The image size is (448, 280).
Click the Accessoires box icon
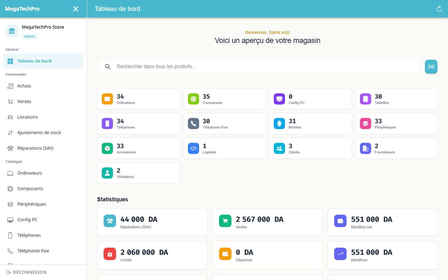tap(107, 148)
